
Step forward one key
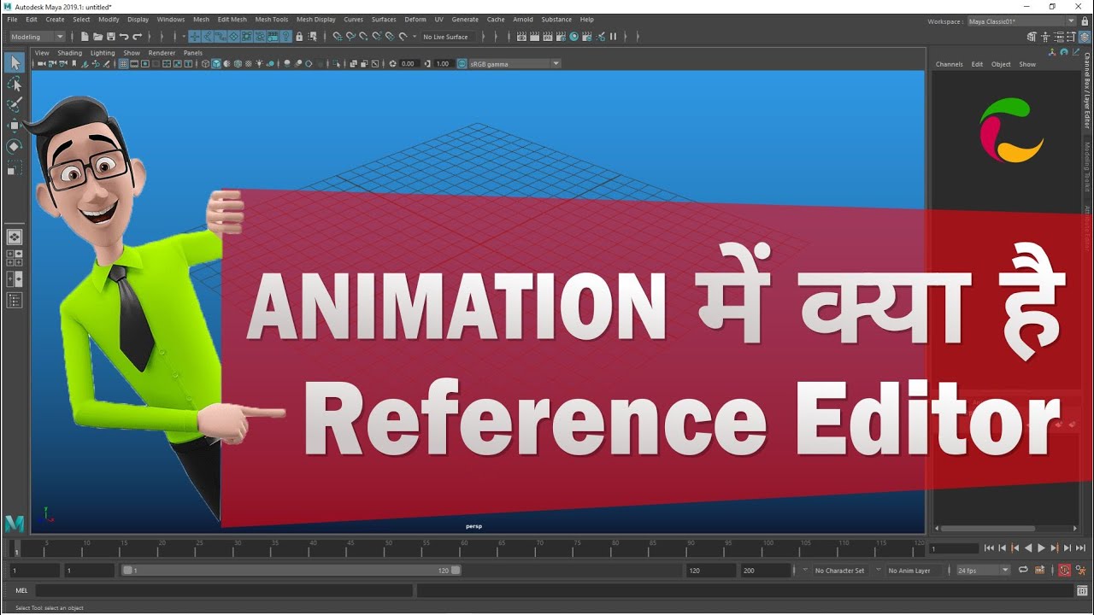tap(1055, 548)
